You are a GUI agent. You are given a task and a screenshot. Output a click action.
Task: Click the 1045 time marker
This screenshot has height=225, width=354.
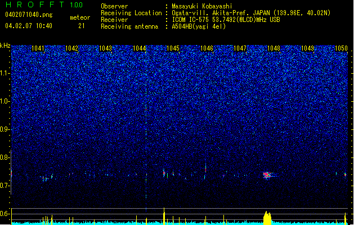point(173,48)
